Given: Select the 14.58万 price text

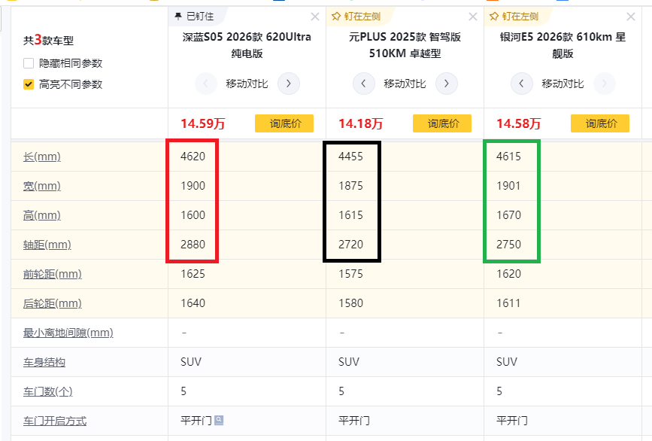Looking at the screenshot, I should click(x=519, y=123).
